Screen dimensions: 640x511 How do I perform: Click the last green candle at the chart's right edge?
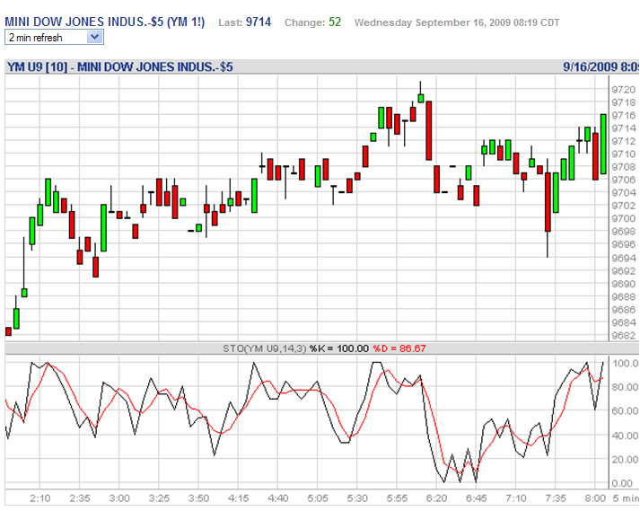point(603,145)
